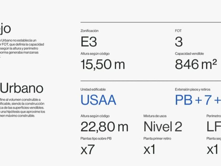Click the 846 m² capacity value
Image resolution: width=221 pixels, height=166 pixels.
[196, 64]
